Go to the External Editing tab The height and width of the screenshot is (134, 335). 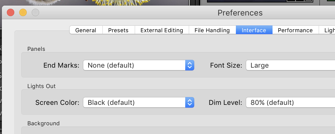click(x=162, y=30)
